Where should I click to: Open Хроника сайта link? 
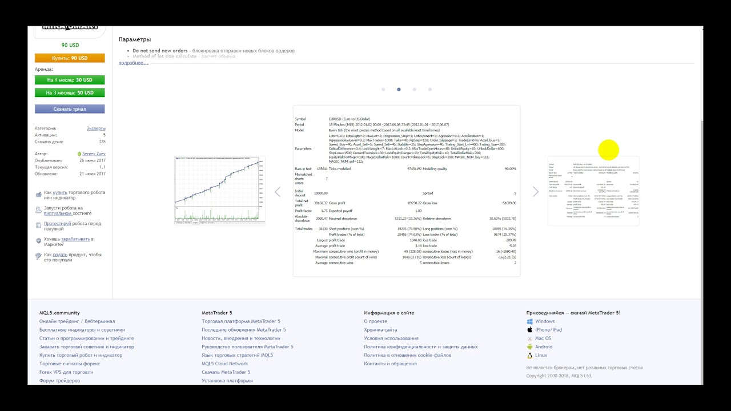[381, 330]
